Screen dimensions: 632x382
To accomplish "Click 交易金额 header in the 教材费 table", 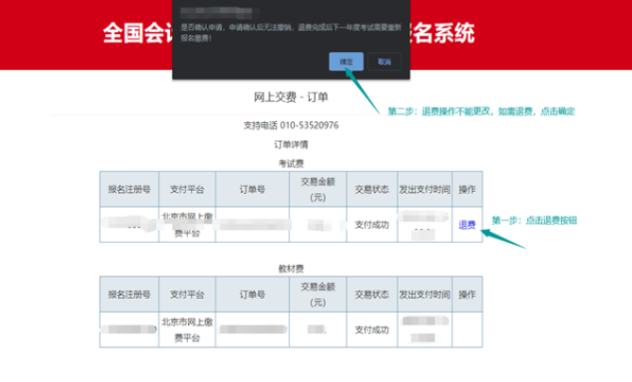I will point(317,295).
